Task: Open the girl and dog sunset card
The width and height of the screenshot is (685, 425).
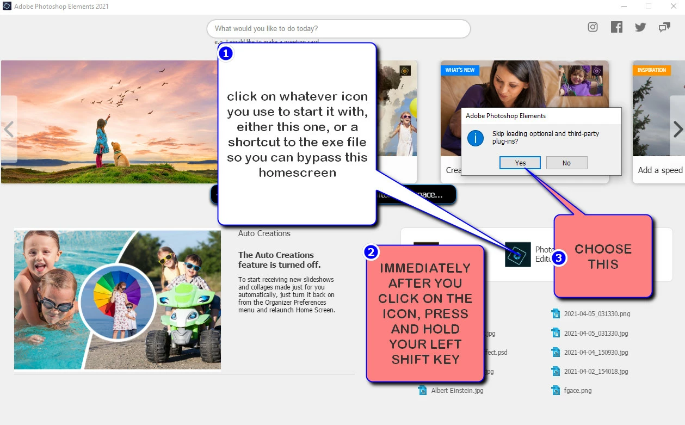Action: click(x=109, y=121)
